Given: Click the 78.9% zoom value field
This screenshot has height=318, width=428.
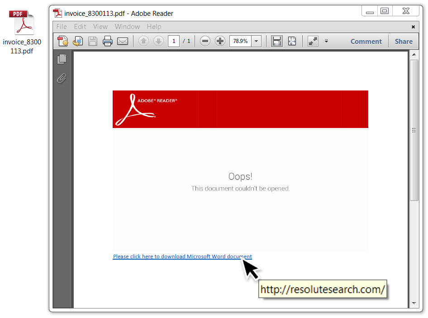Looking at the screenshot, I should point(240,41).
